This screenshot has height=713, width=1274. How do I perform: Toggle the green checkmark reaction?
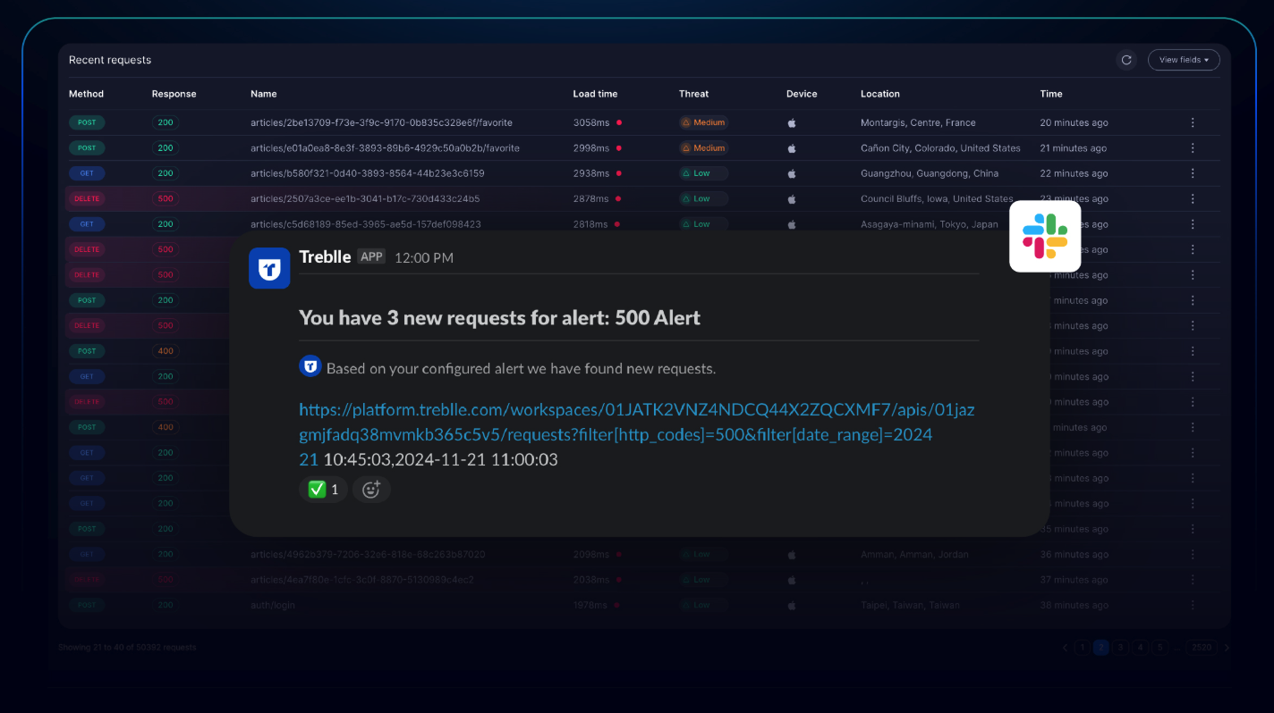pyautogui.click(x=323, y=489)
